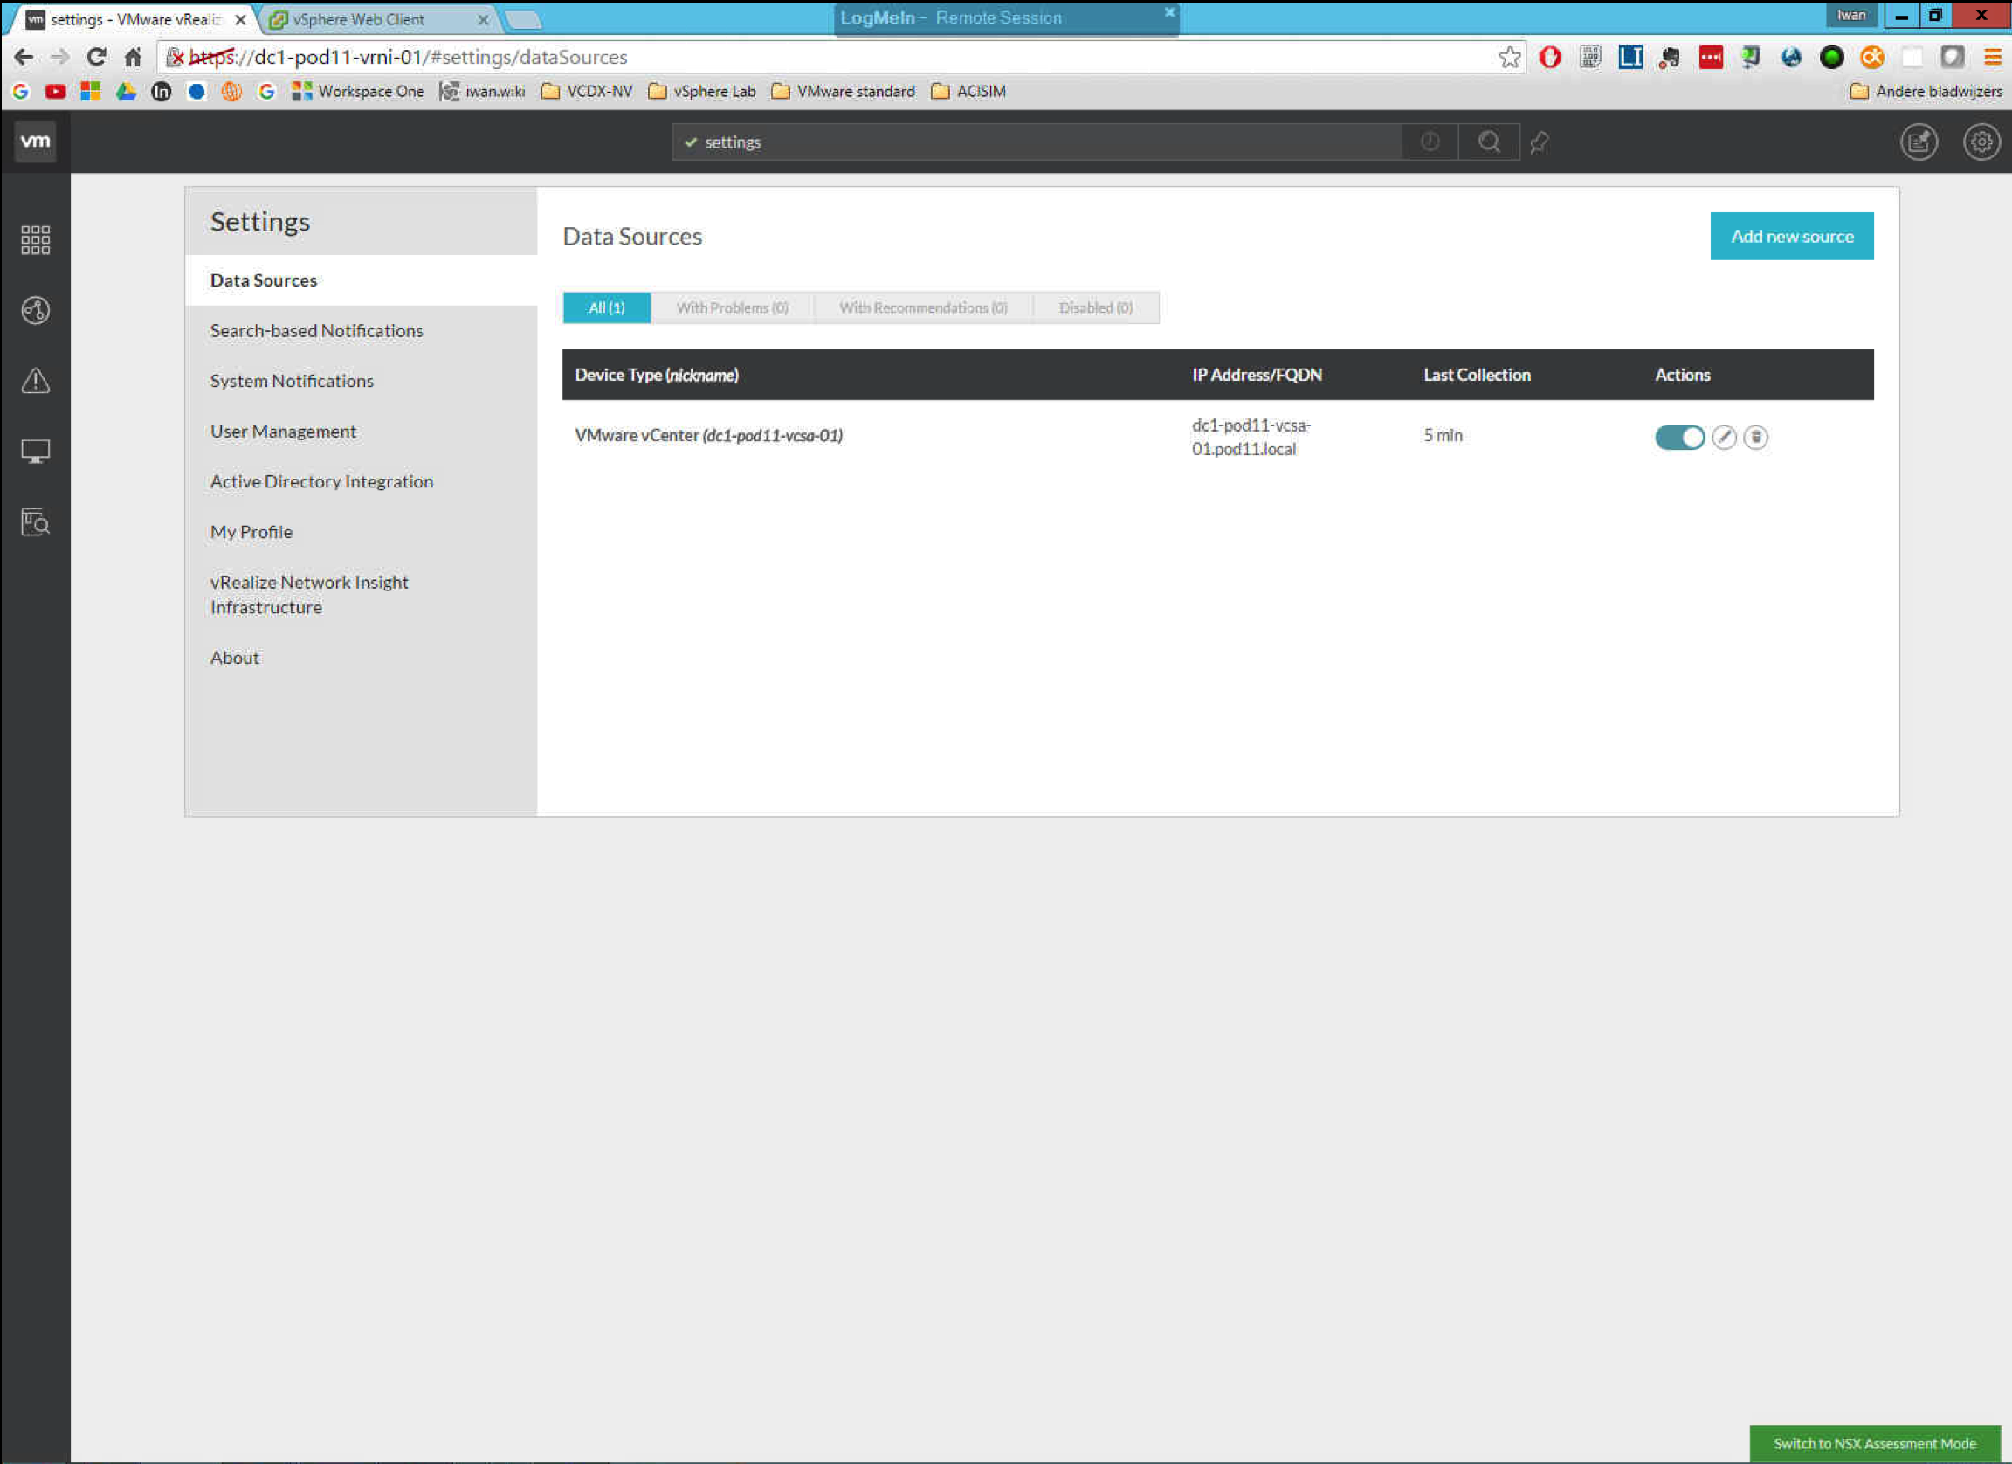Open the dashboard grid icon in sidebar
The height and width of the screenshot is (1464, 2012).
(x=36, y=239)
